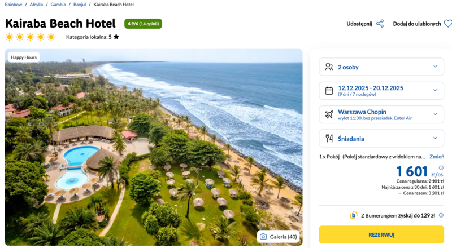Go to Afryka breadcrumb
The width and height of the screenshot is (452, 248).
(36, 4)
